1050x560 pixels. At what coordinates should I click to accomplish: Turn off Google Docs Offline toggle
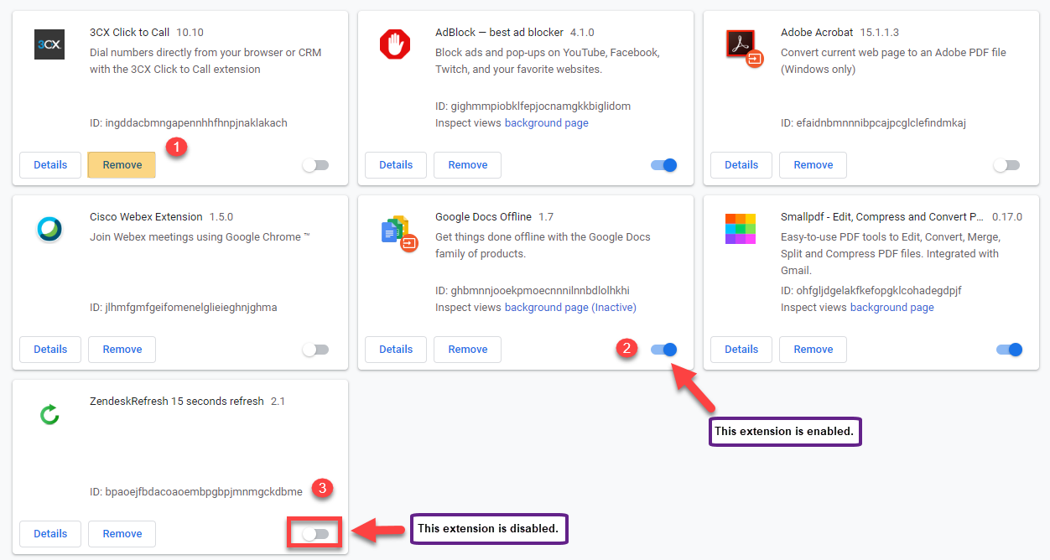(x=663, y=350)
